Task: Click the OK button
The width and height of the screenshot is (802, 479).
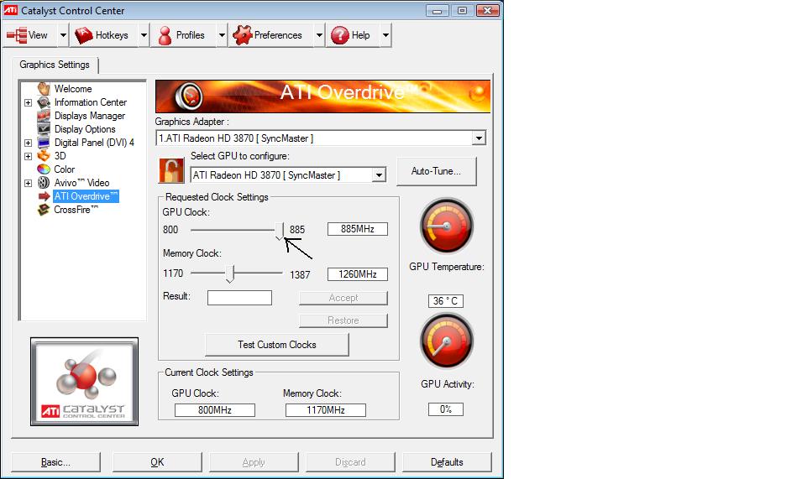Action: (157, 462)
